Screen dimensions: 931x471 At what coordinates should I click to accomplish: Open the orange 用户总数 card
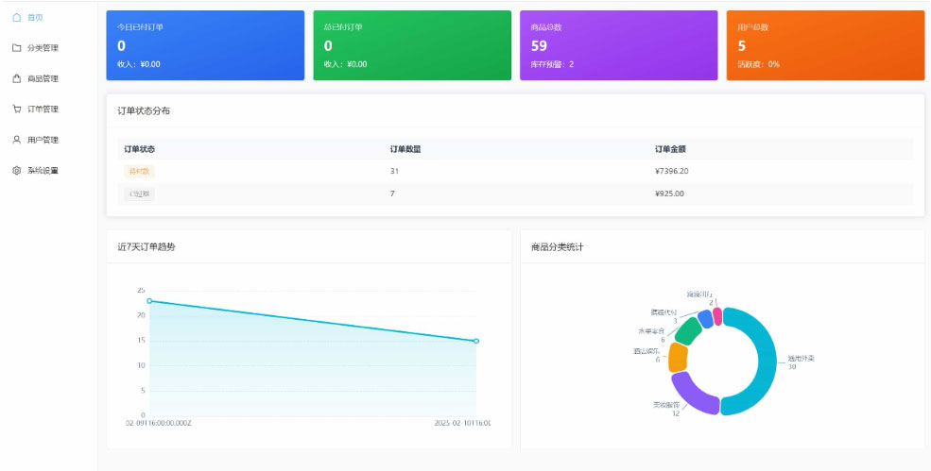point(825,45)
